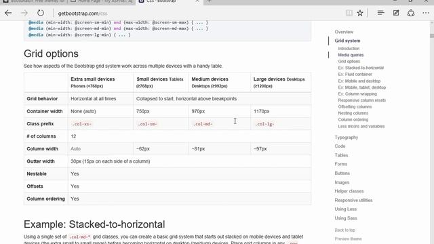Navigate to Typography section in sidebar

pos(347,137)
